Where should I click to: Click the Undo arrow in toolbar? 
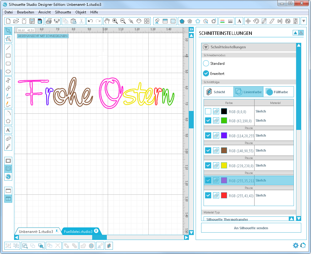coord(90,21)
